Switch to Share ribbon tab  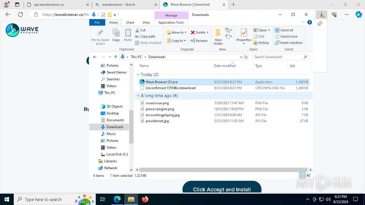130,22
